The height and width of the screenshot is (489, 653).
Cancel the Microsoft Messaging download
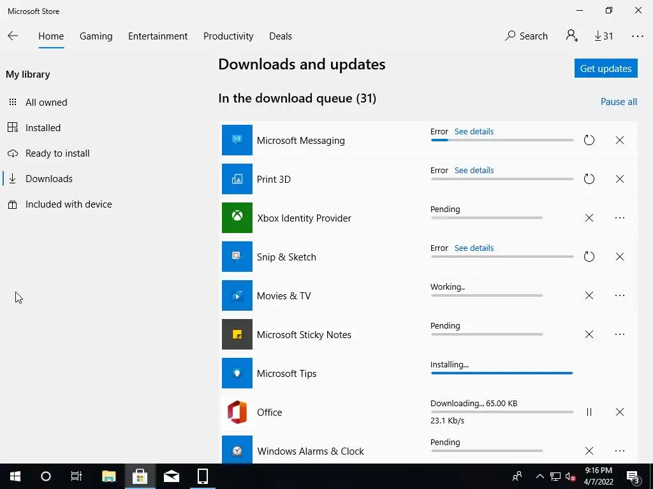[620, 140]
